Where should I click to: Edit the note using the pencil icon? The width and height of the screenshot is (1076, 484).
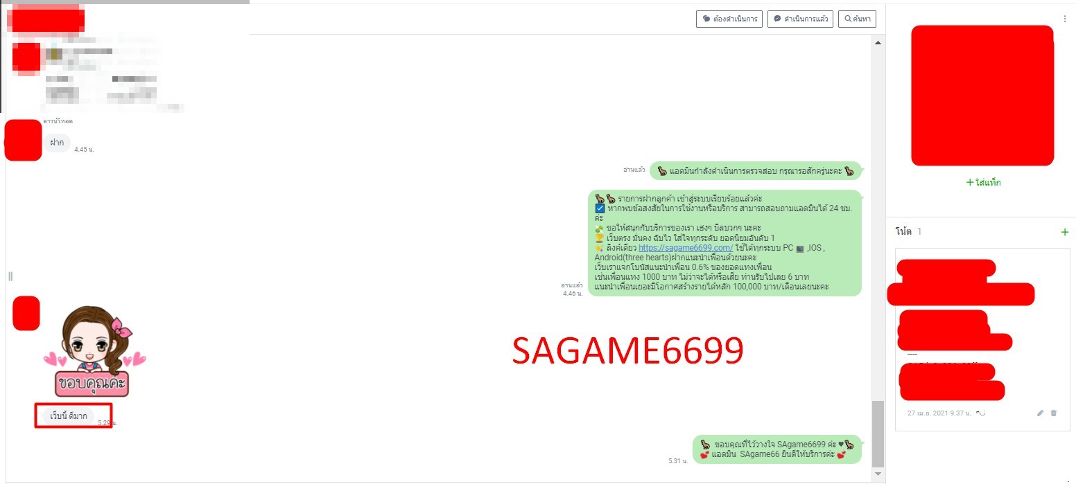click(x=1040, y=413)
